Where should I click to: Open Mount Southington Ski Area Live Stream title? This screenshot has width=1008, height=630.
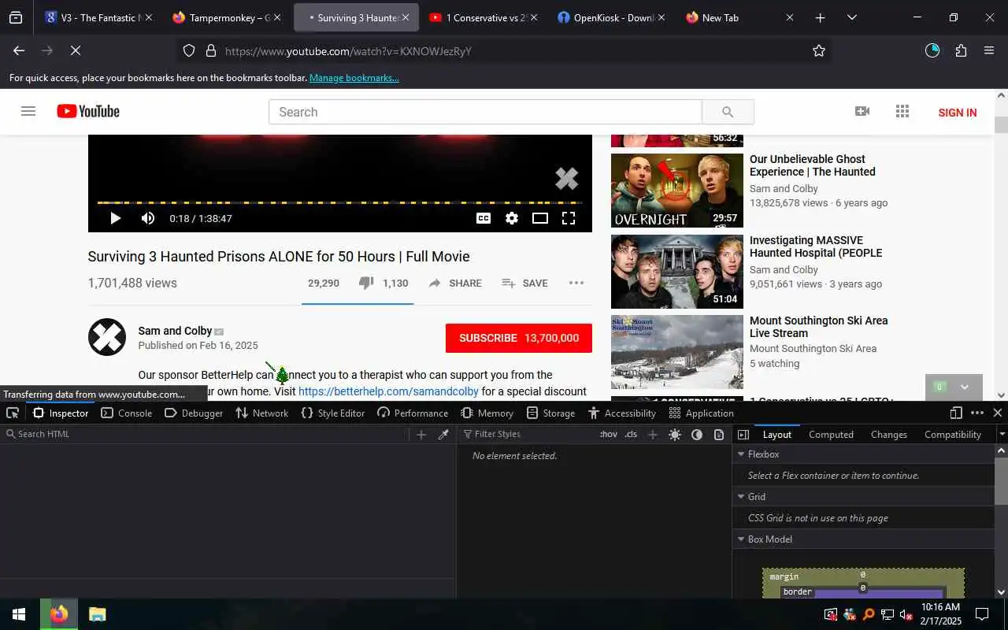point(819,327)
